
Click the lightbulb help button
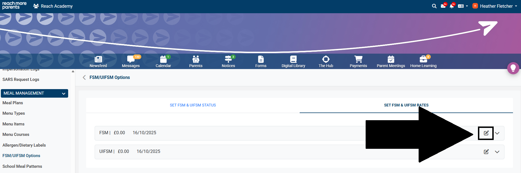513,68
